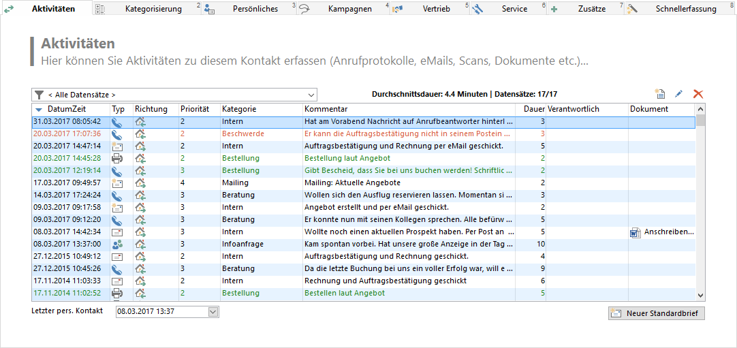
Task: Click the funnel filter icon
Action: pos(39,95)
